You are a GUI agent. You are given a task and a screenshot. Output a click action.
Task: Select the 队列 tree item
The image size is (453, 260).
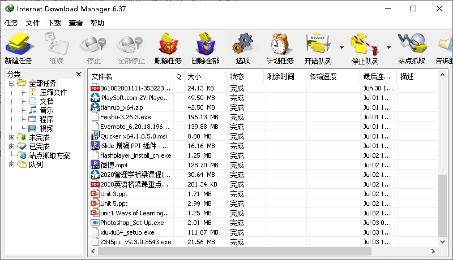click(36, 164)
